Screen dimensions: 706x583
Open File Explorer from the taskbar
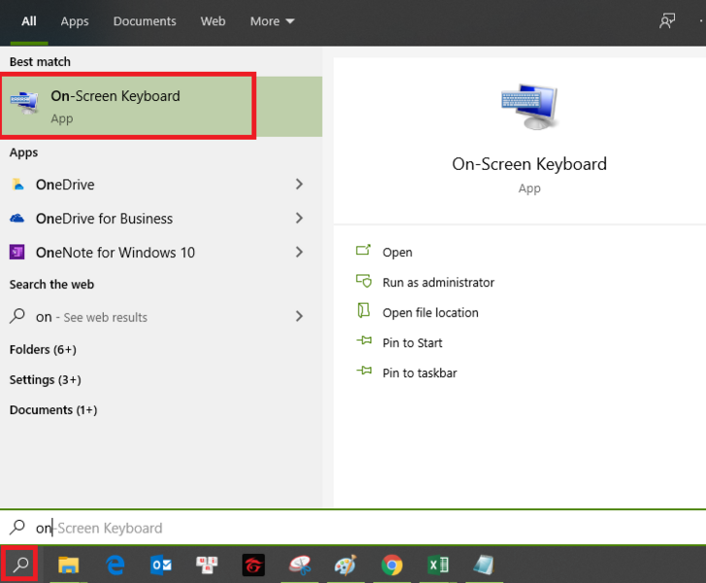click(x=68, y=565)
